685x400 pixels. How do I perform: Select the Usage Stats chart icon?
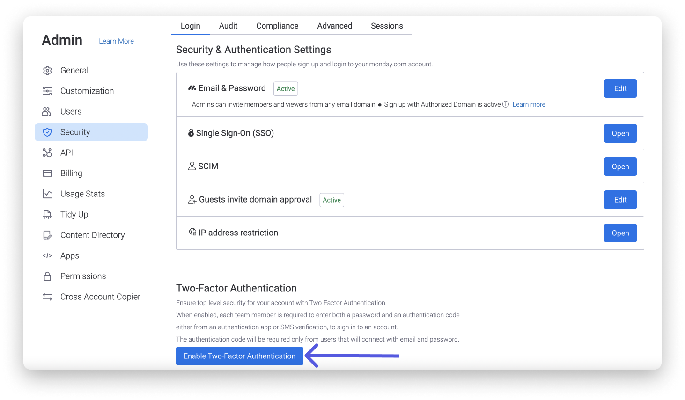point(47,194)
